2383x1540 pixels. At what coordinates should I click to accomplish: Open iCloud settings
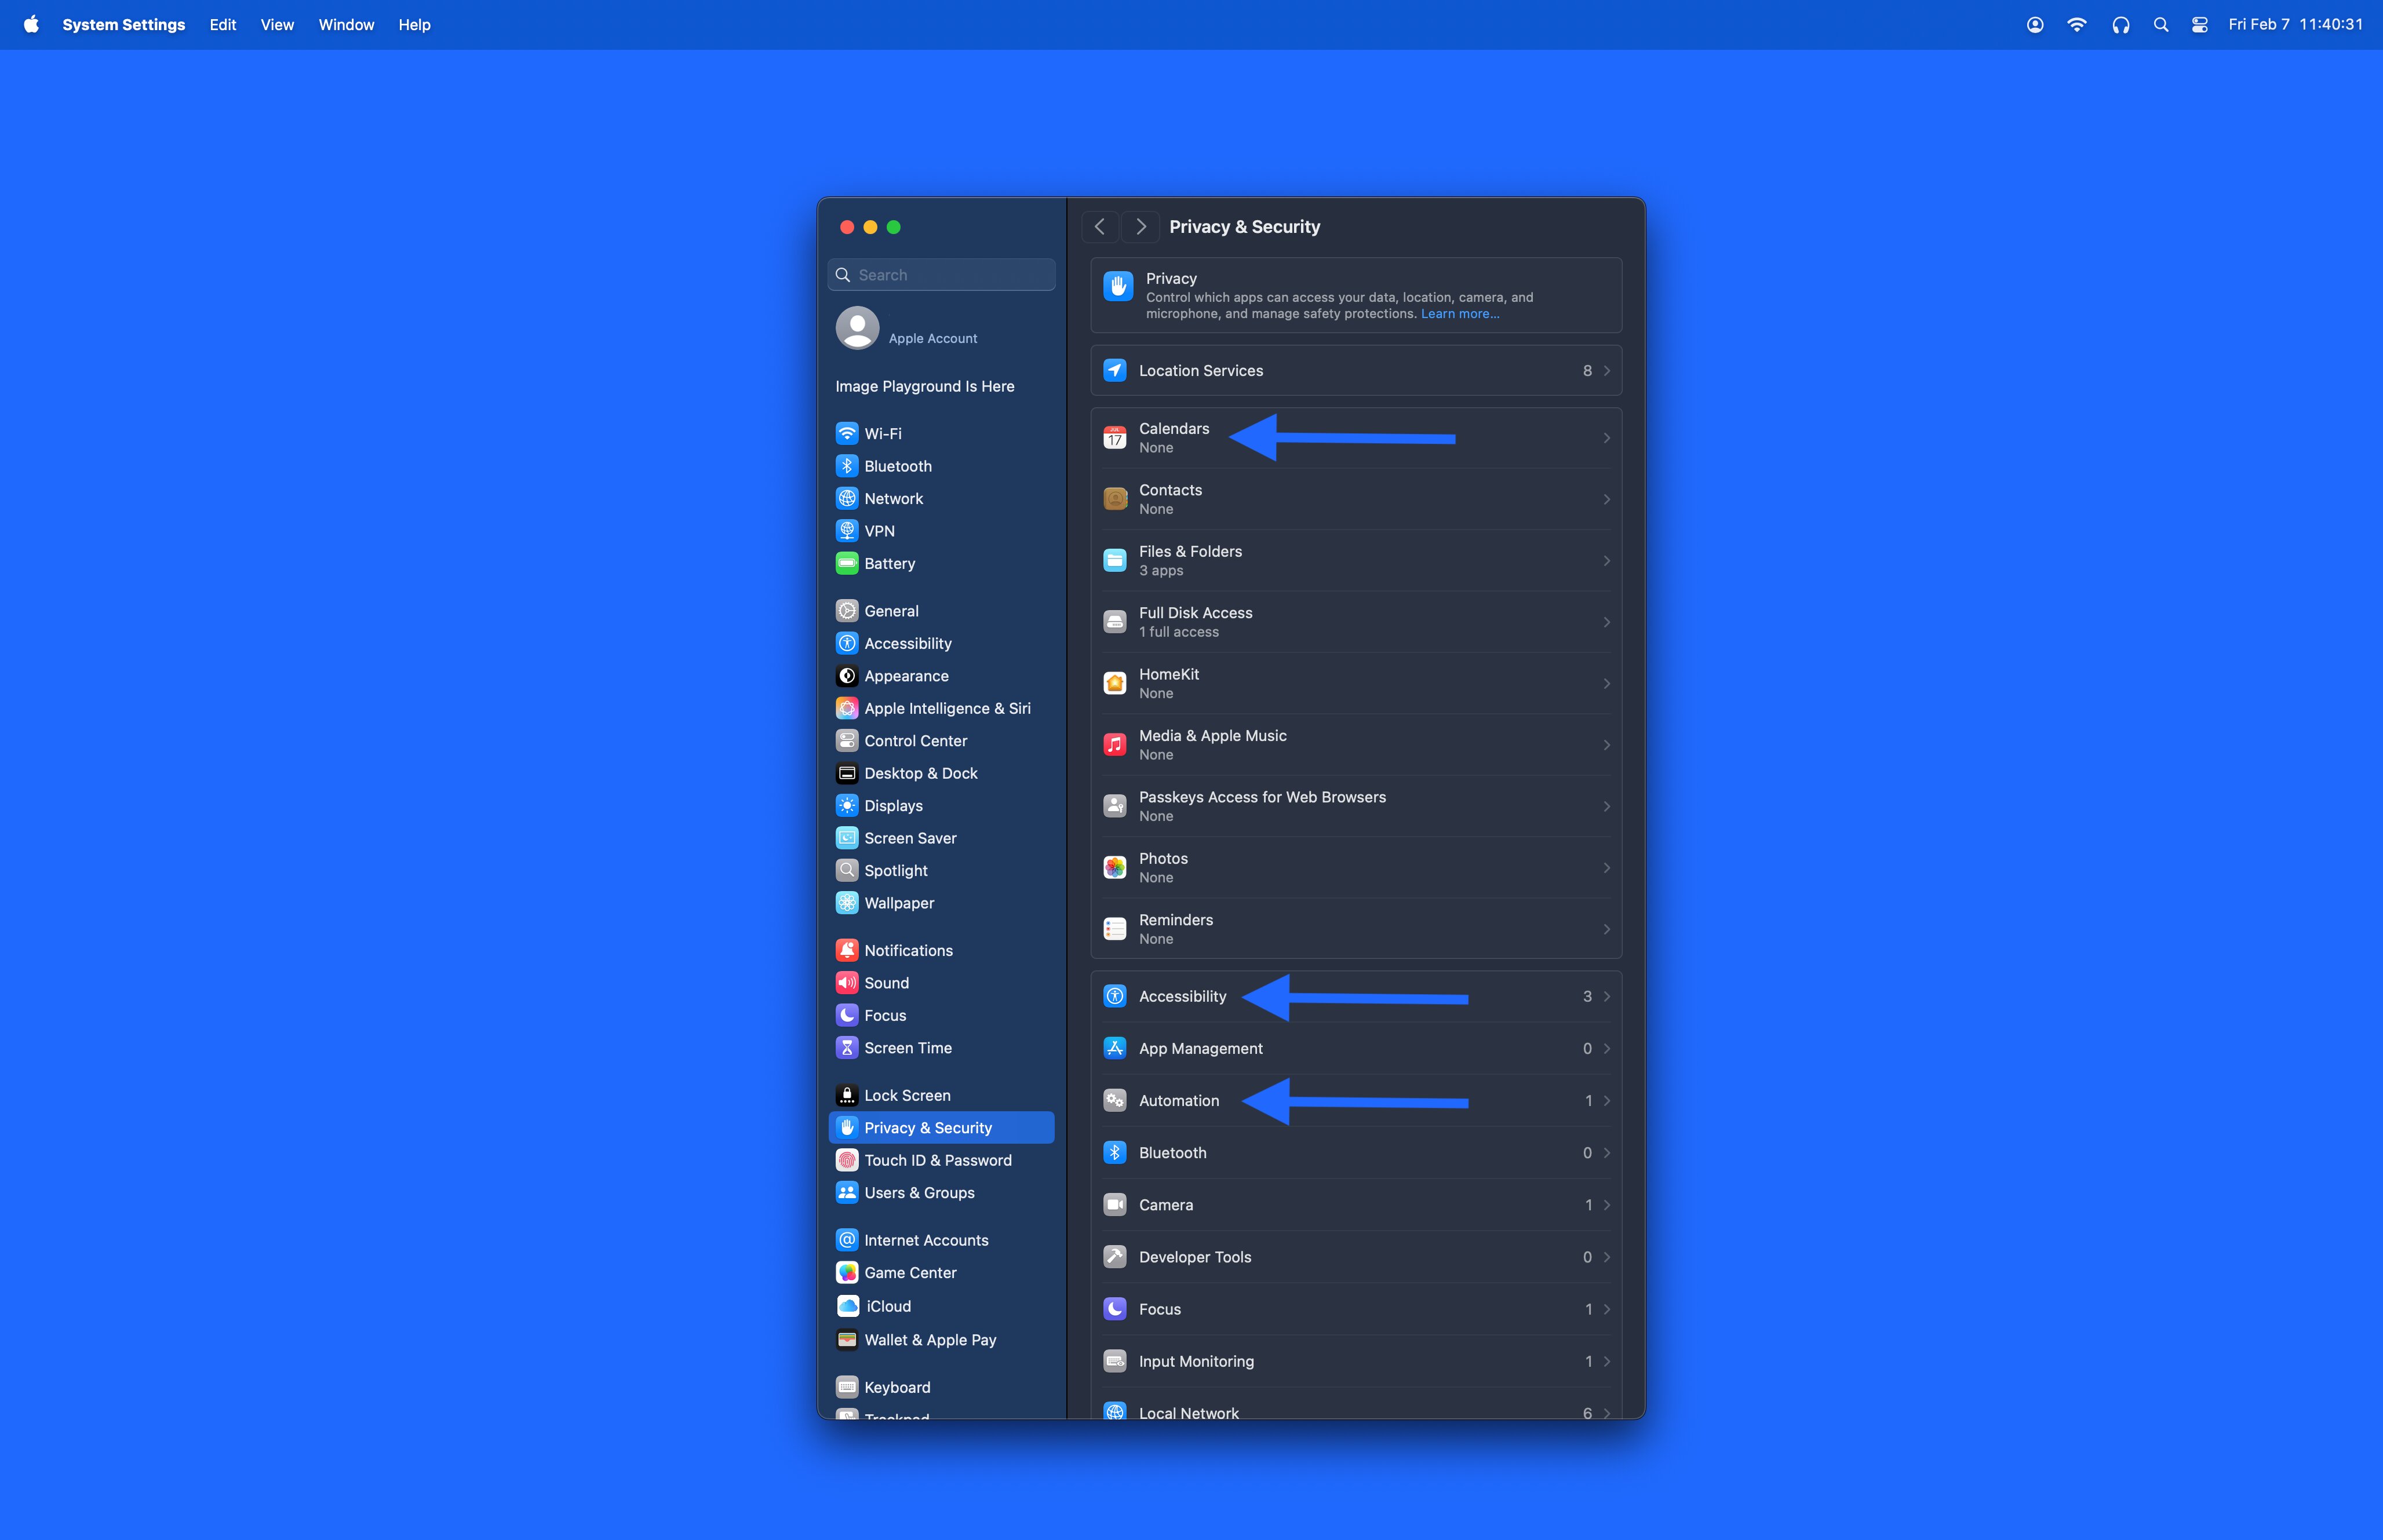coord(941,1306)
